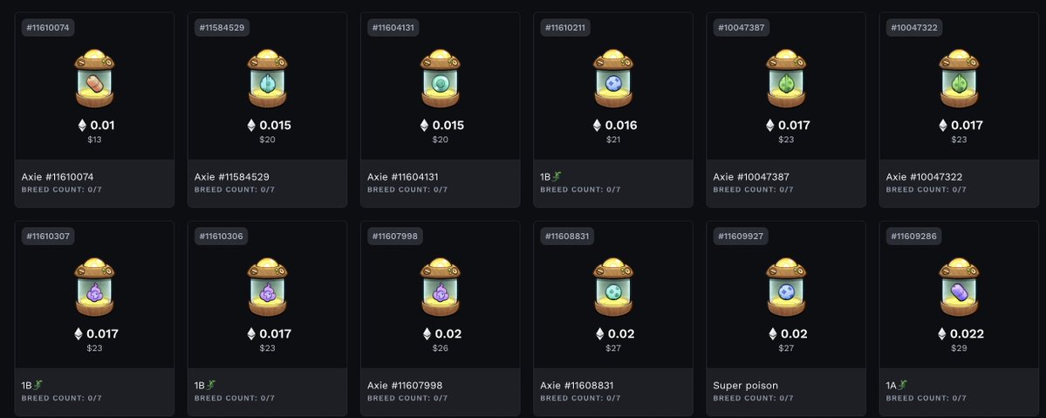Click the Super poison listing name

745,386
